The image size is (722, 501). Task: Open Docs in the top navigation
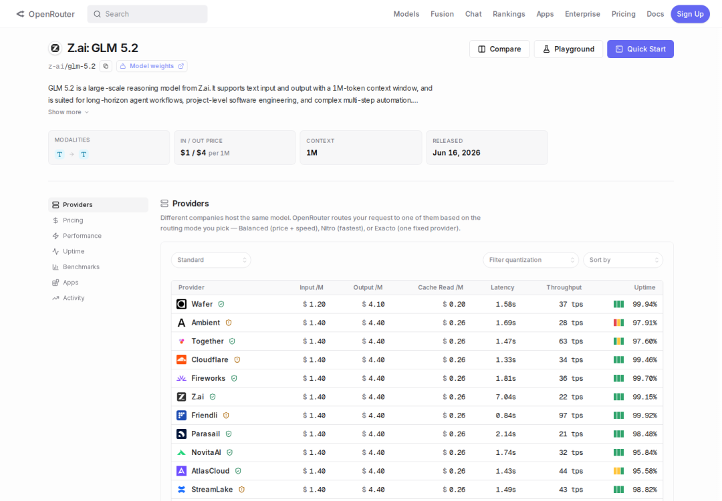pos(655,14)
